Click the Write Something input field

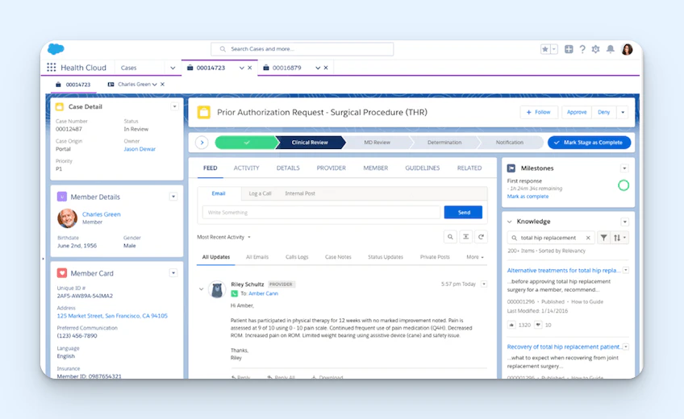pos(321,213)
